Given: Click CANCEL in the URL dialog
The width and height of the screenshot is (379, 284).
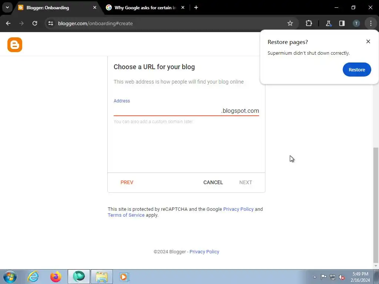Looking at the screenshot, I should coord(213,182).
